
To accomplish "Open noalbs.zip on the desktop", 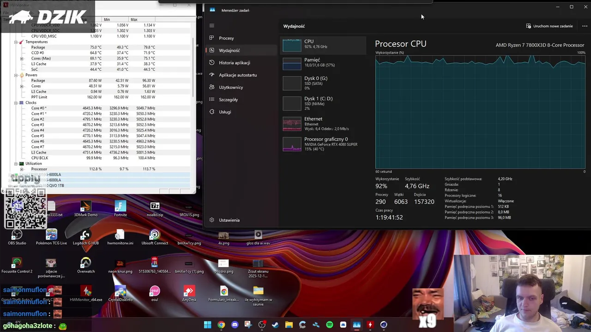I will 155,209.
